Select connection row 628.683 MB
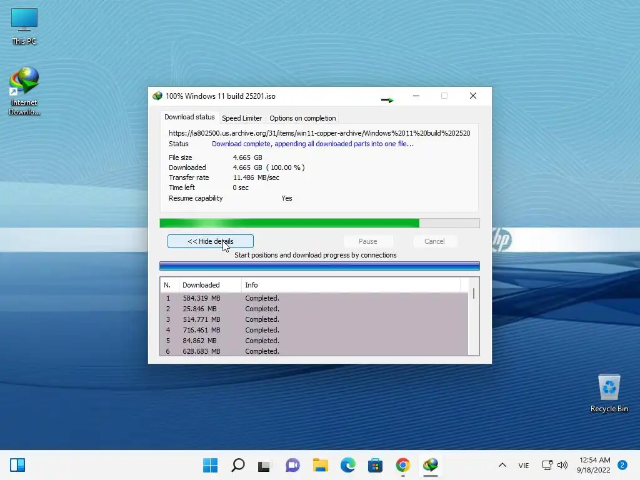This screenshot has height=480, width=640. pos(314,351)
